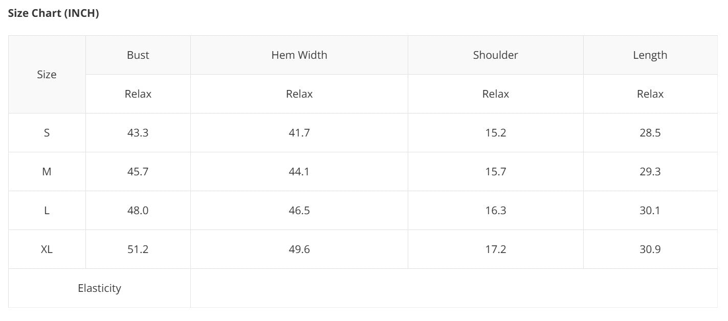Click the Elasticity row label

[x=99, y=288]
